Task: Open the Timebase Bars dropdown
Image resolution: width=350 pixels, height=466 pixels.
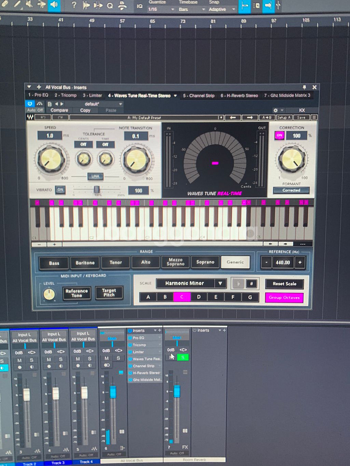Action: (x=191, y=9)
